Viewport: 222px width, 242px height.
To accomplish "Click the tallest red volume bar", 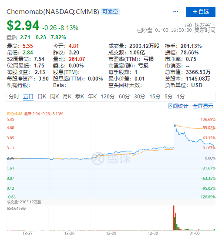I will pos(174,218).
